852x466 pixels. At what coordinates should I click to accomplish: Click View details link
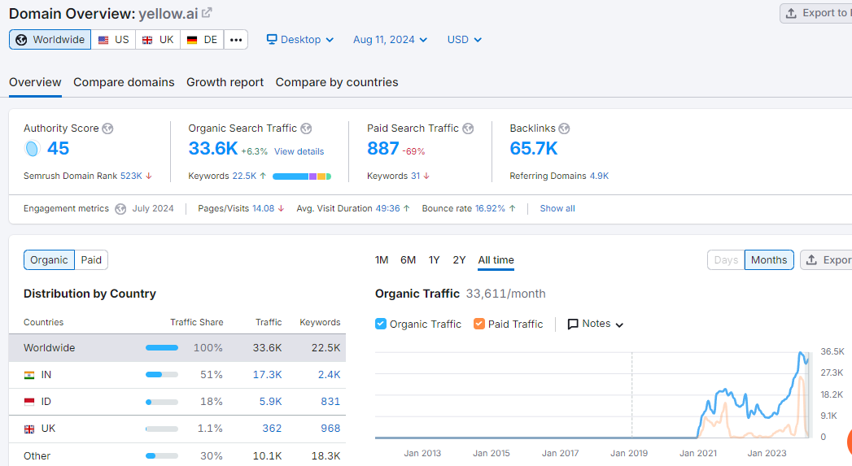tap(299, 151)
